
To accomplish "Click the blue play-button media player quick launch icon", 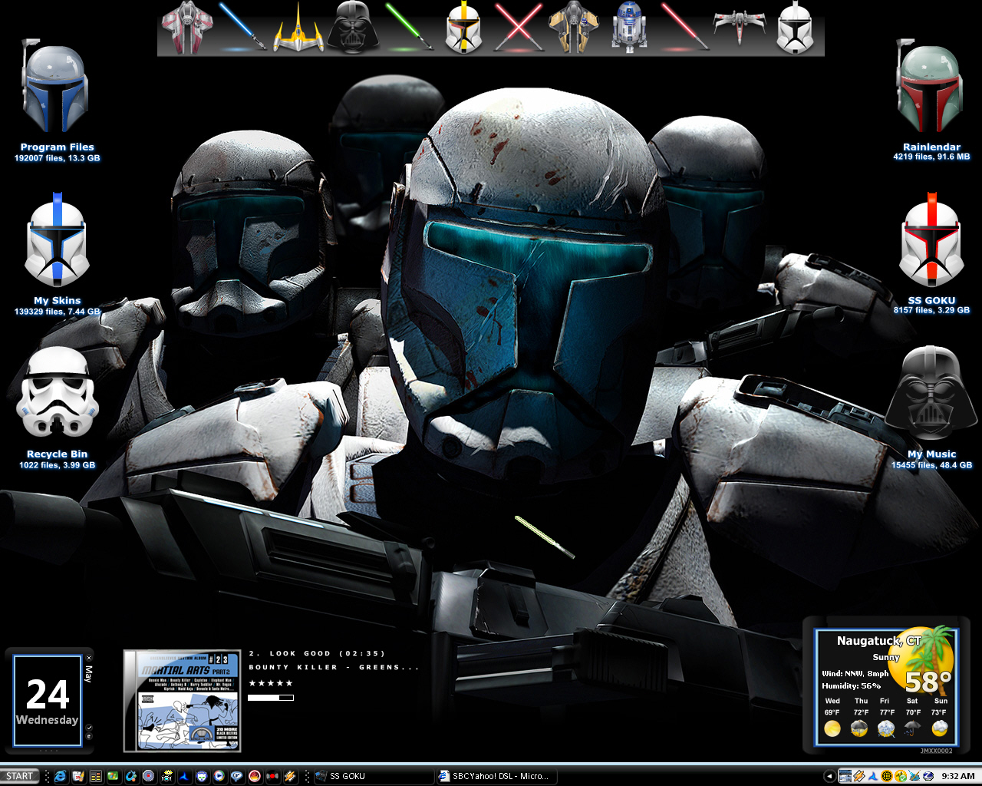I will [219, 776].
